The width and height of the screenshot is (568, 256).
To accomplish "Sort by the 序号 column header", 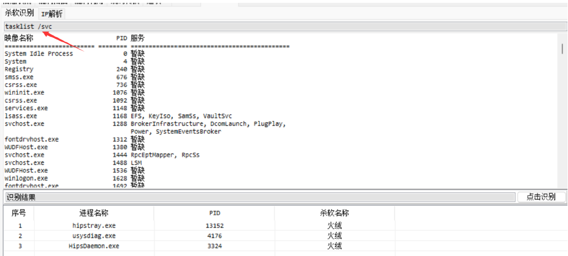I will 19,213.
